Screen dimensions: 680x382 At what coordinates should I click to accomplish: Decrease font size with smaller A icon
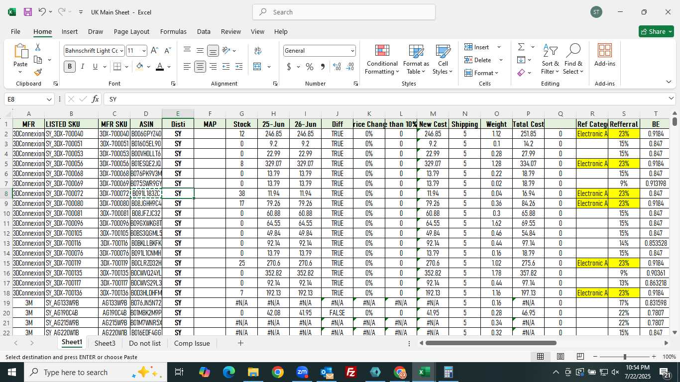pyautogui.click(x=167, y=51)
